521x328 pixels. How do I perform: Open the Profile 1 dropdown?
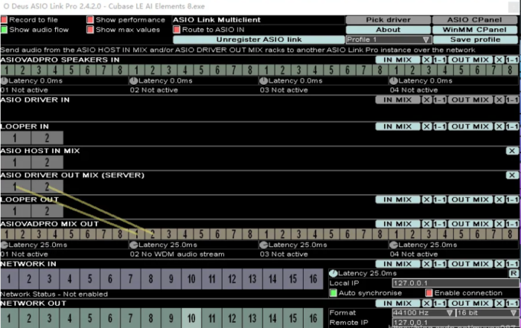(389, 39)
